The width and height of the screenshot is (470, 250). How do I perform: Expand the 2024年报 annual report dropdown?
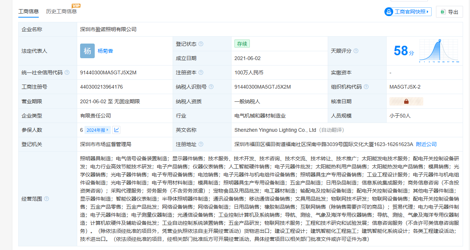(97, 130)
